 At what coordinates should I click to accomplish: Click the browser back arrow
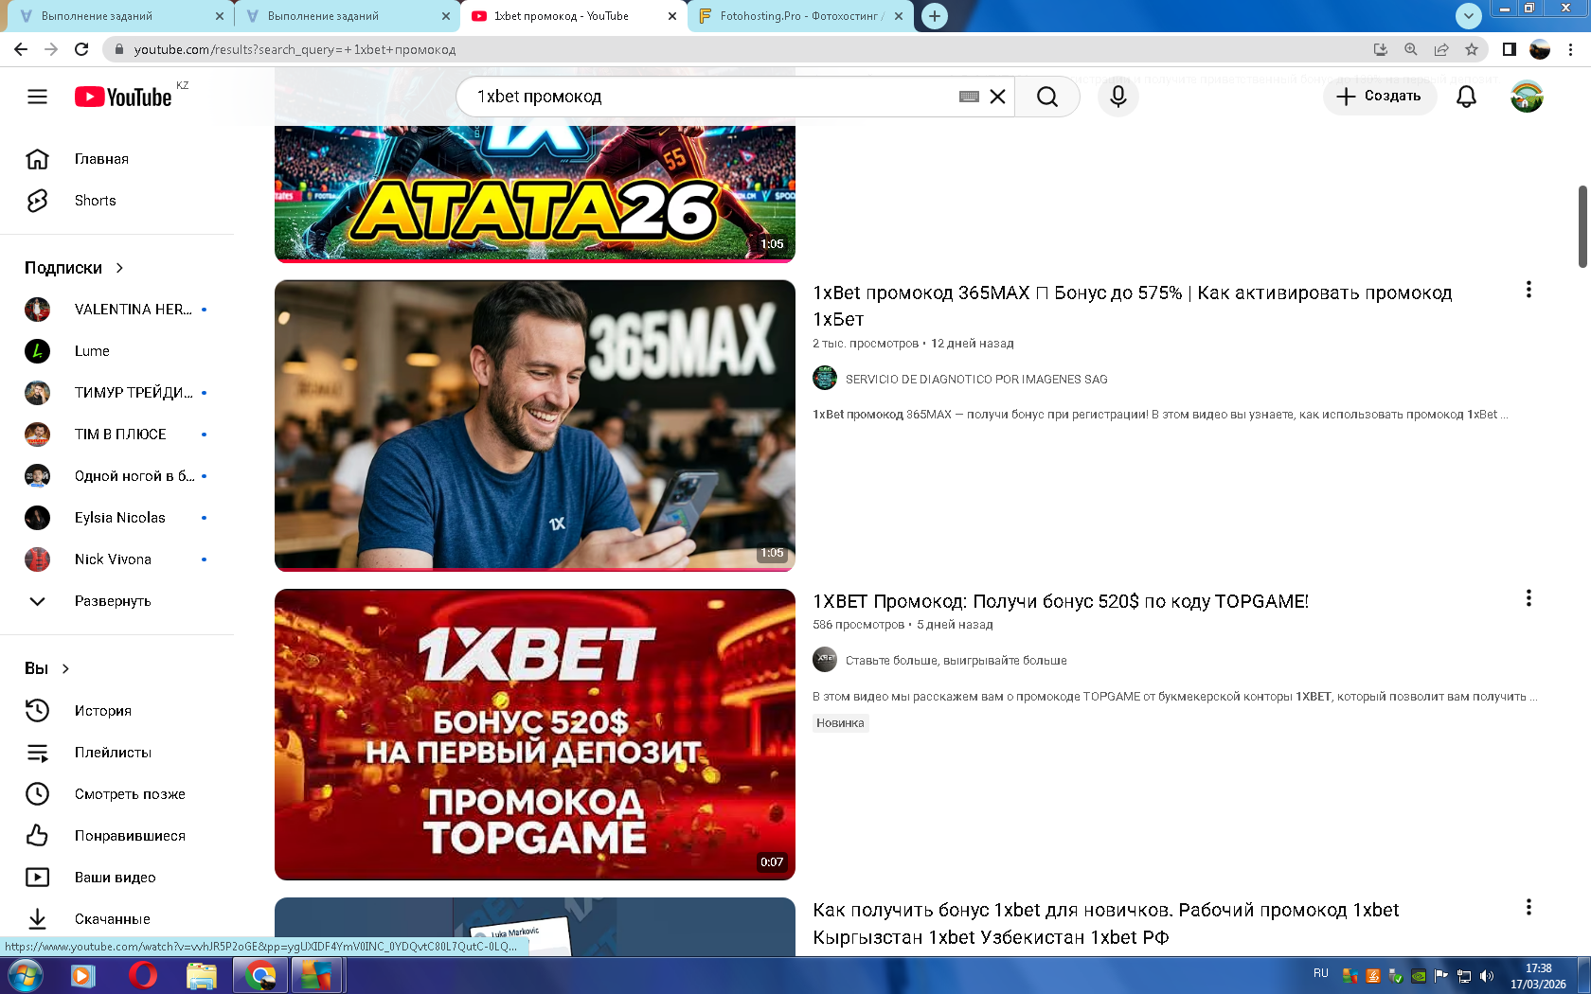coord(21,49)
